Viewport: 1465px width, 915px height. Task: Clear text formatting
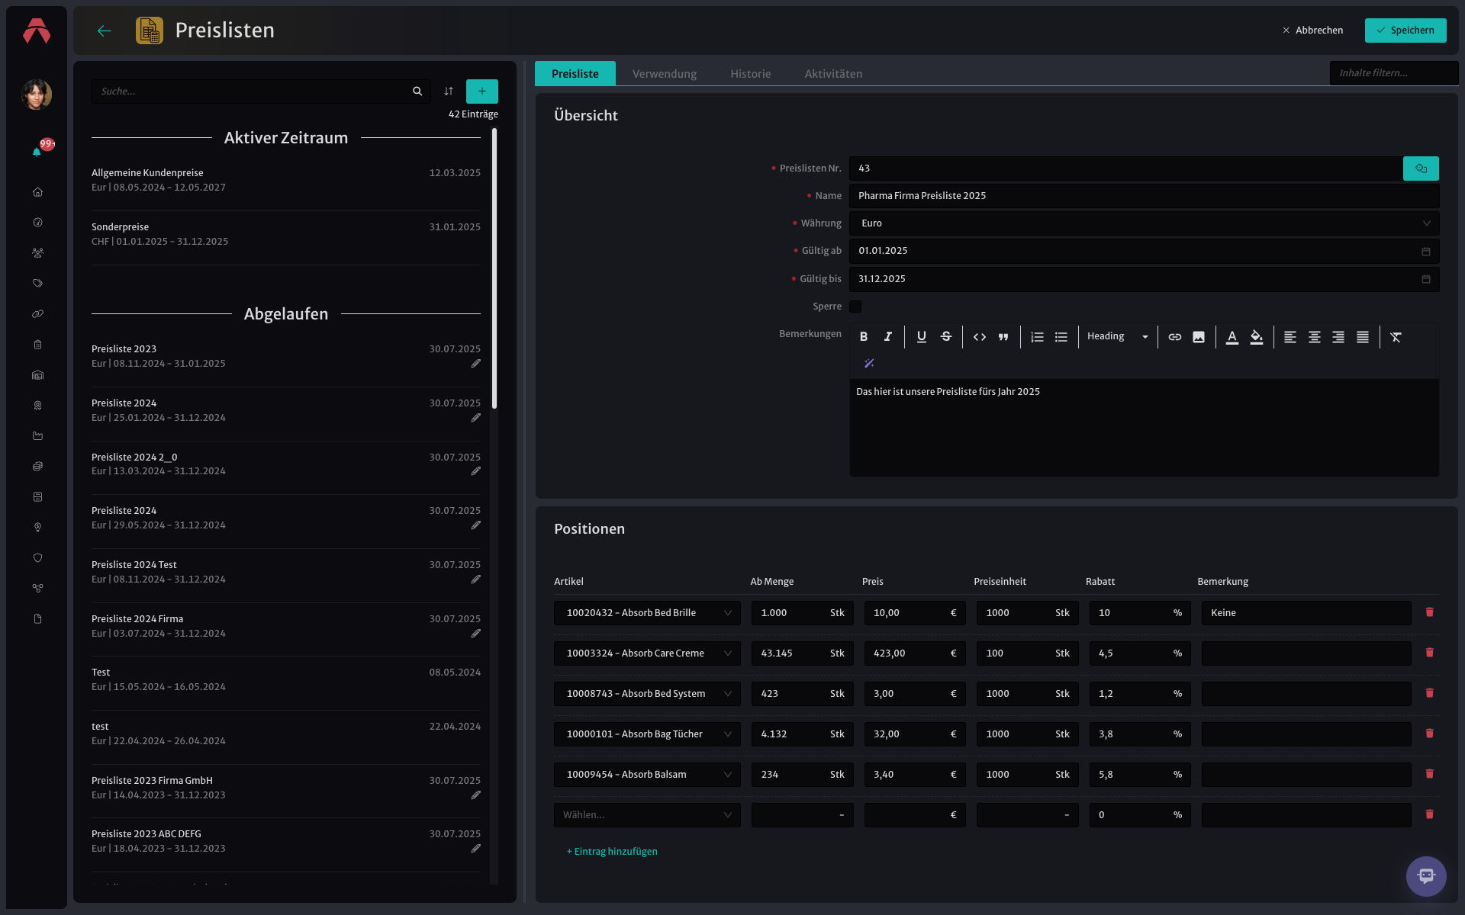(x=1396, y=337)
